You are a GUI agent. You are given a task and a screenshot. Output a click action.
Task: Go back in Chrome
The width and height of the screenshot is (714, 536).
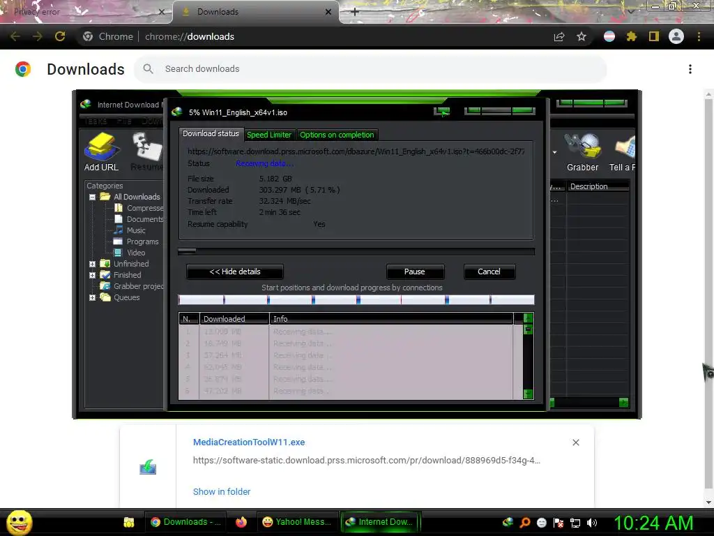pyautogui.click(x=15, y=36)
